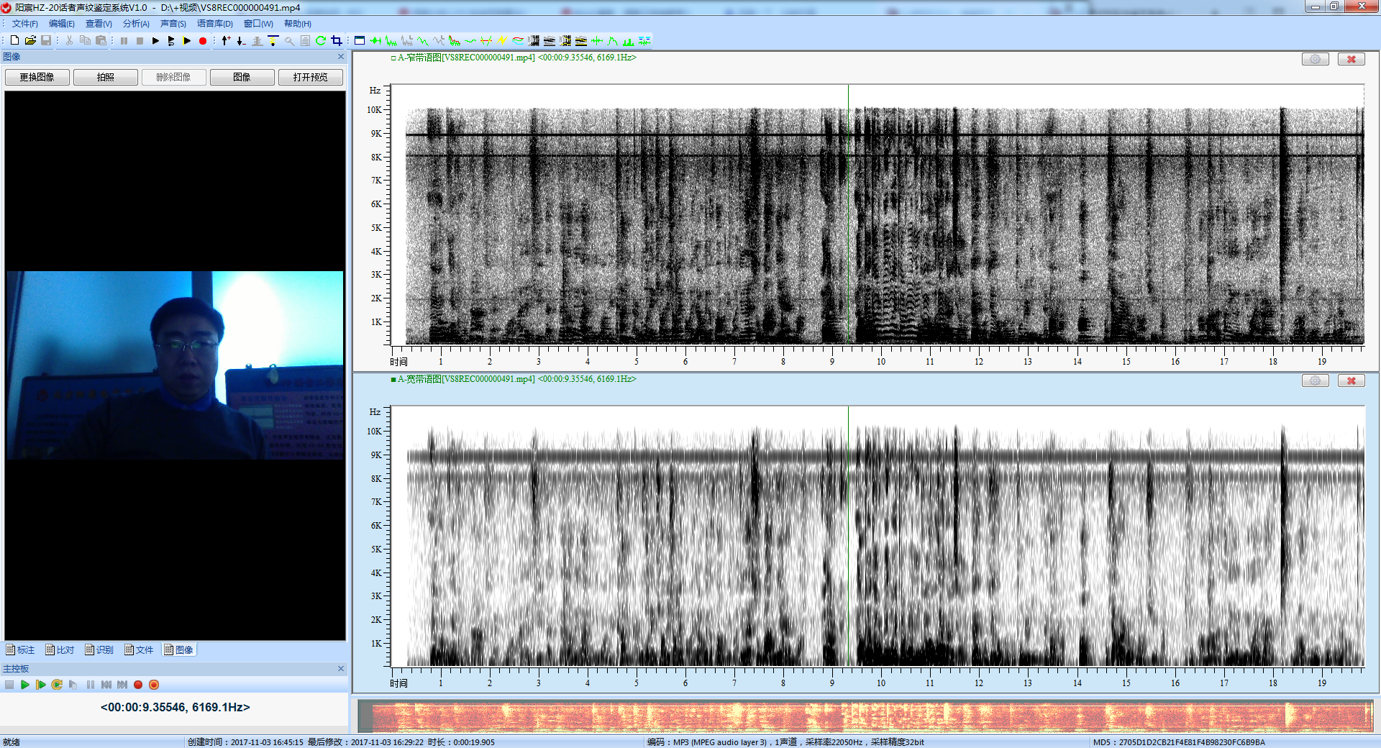This screenshot has width=1381, height=748.
Task: Click the 编码 MP3 info in status bar
Action: (785, 742)
